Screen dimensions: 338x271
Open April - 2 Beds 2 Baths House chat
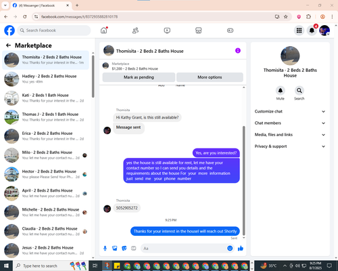point(45,193)
